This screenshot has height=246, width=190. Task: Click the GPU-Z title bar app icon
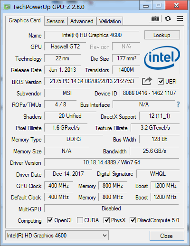coord(7,7)
